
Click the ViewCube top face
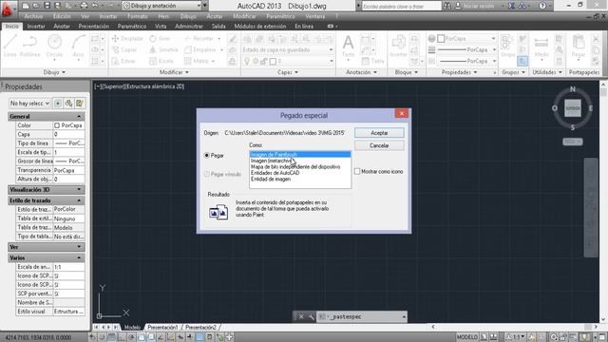(x=572, y=108)
